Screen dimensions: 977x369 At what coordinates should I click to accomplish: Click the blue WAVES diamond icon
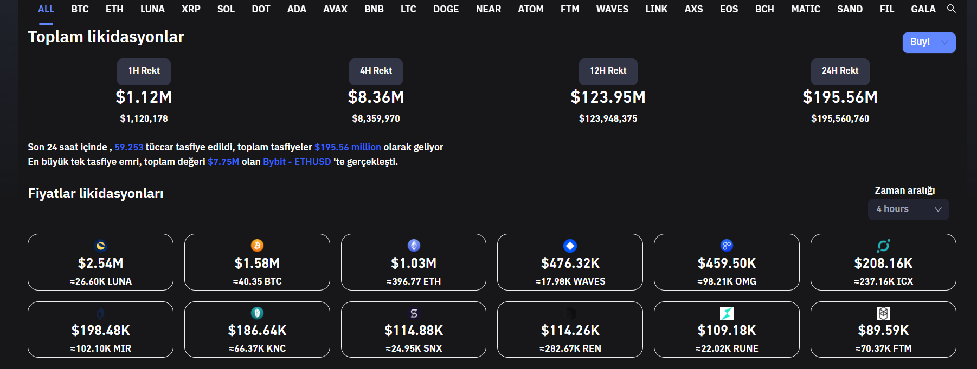click(x=570, y=246)
